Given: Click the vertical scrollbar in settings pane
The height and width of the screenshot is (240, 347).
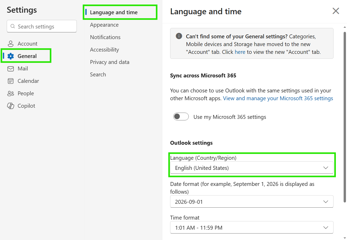Looking at the screenshot, I should tap(345, 117).
